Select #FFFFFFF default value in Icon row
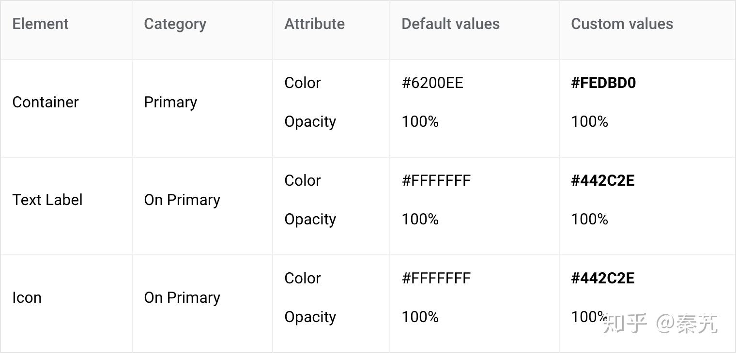This screenshot has width=737, height=354. (x=436, y=278)
